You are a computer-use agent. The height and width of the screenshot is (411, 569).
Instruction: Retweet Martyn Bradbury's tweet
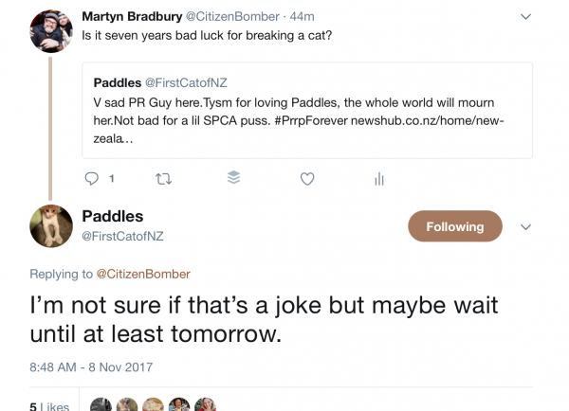(162, 178)
